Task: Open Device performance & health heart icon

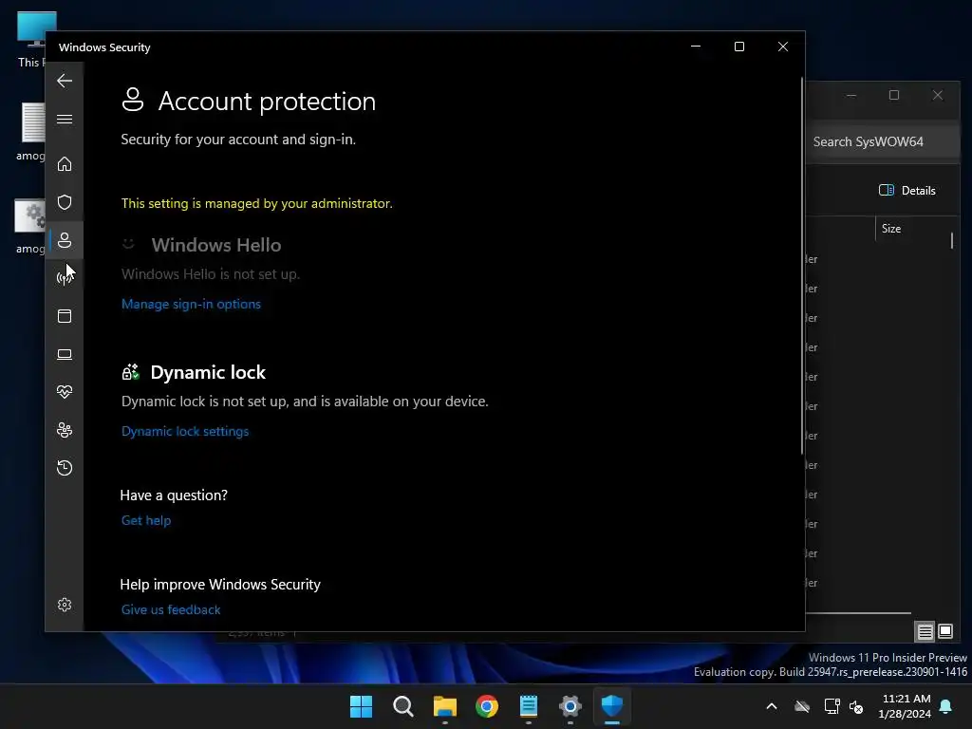Action: 65,392
